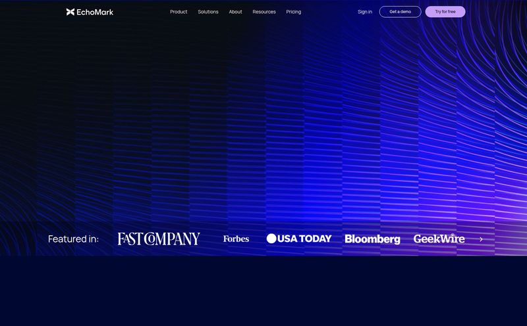Go to the About page
The height and width of the screenshot is (326, 527).
coord(235,12)
